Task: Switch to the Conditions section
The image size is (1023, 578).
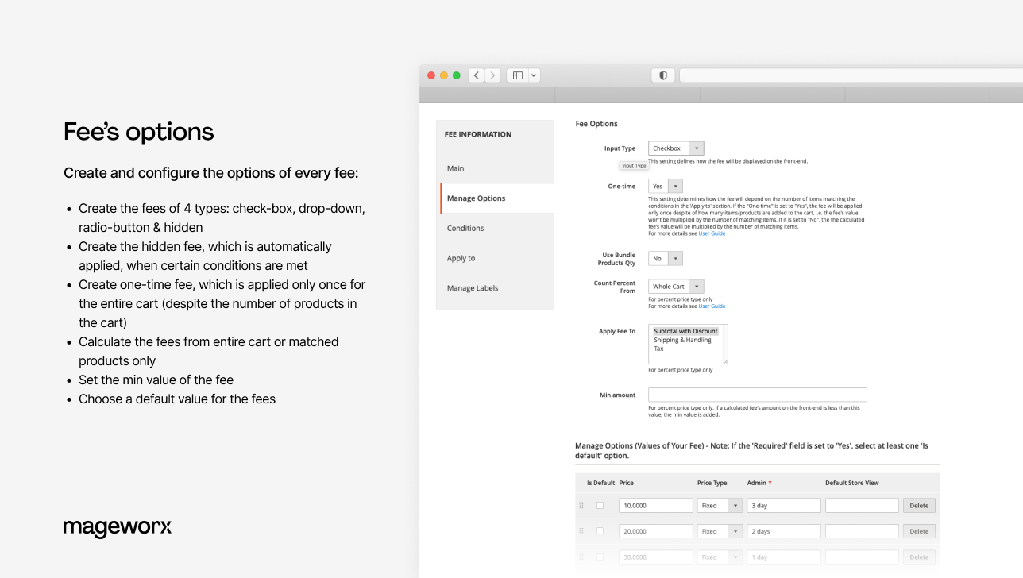Action: [465, 228]
